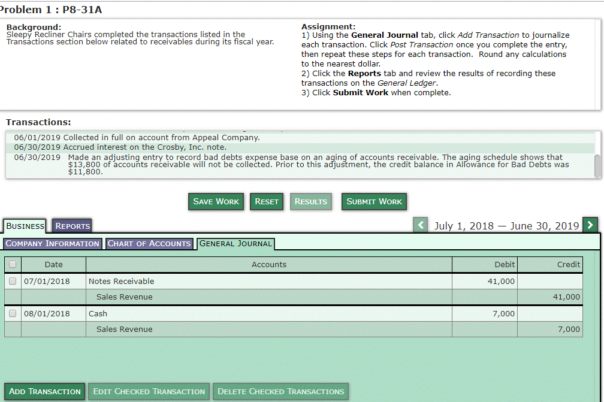Image resolution: width=604 pixels, height=402 pixels.
Task: Advance to next fiscal period with right arrow
Action: (590, 225)
